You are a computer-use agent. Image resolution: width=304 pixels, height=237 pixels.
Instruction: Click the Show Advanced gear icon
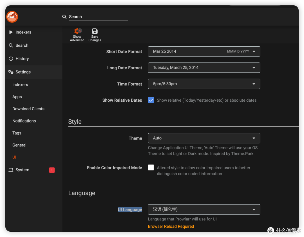(x=77, y=31)
